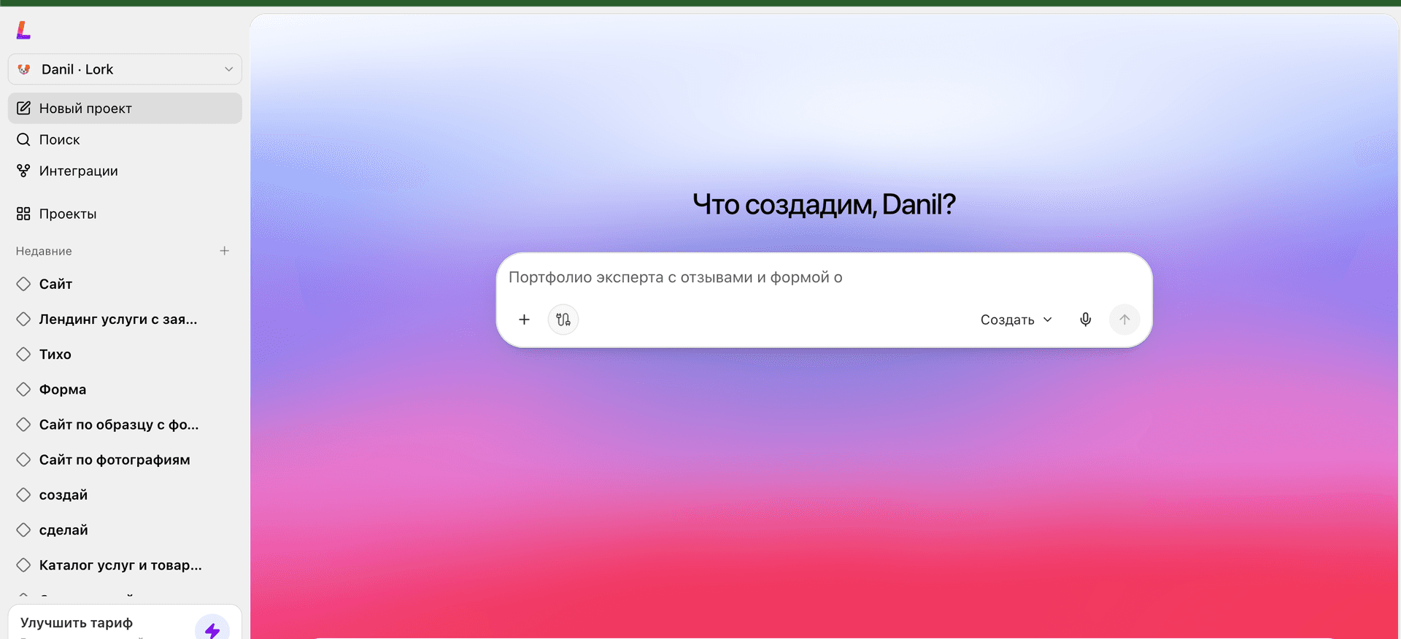Open the recent project Сайт
Viewport: 1401px width, 639px height.
(x=125, y=284)
